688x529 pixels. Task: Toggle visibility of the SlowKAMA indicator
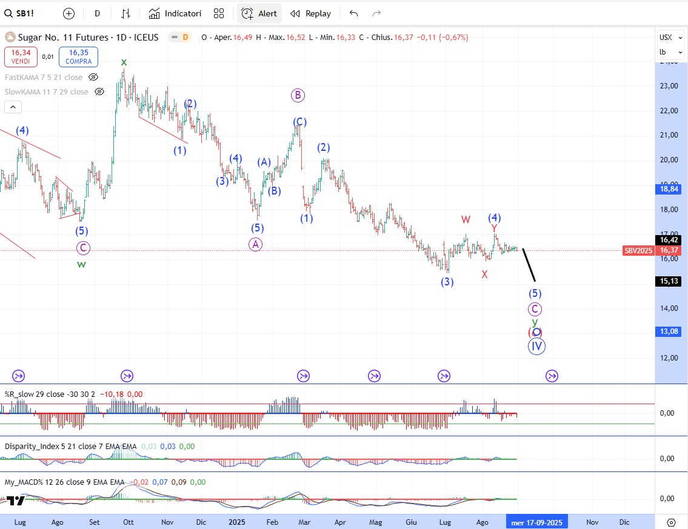click(99, 91)
